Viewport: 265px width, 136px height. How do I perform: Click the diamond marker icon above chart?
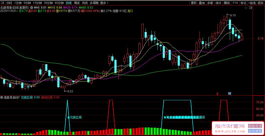tap(246, 8)
